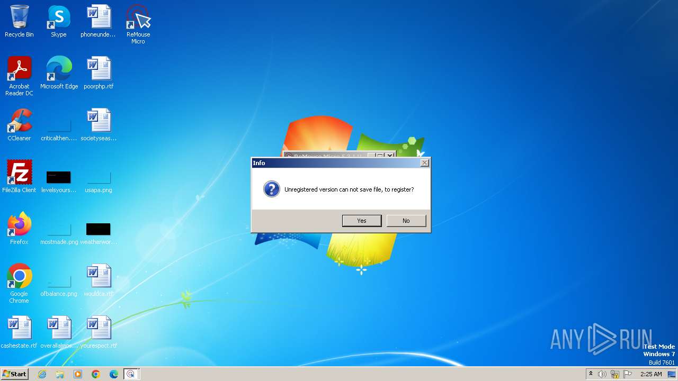
Task: Click the question mark icon in dialog
Action: pyautogui.click(x=271, y=189)
